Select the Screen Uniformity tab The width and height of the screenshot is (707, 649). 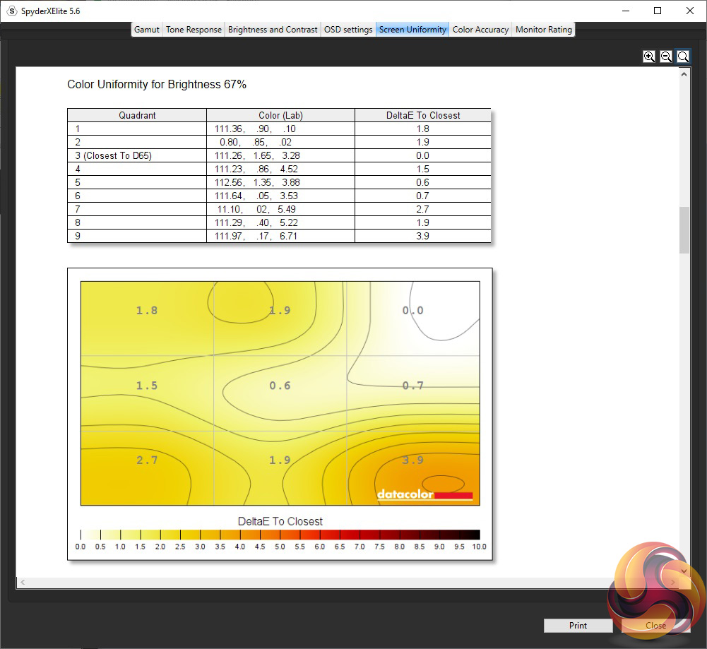click(x=412, y=29)
